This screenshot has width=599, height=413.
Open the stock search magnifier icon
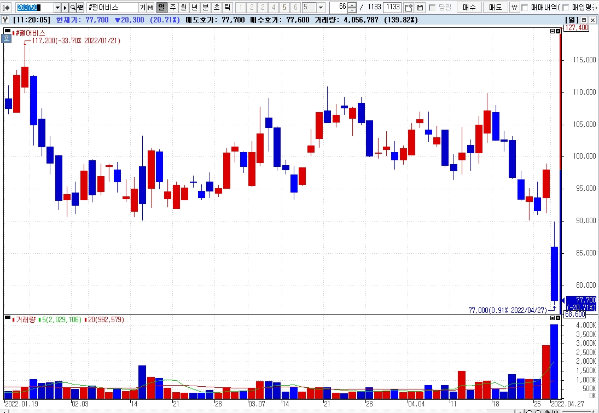(73, 7)
